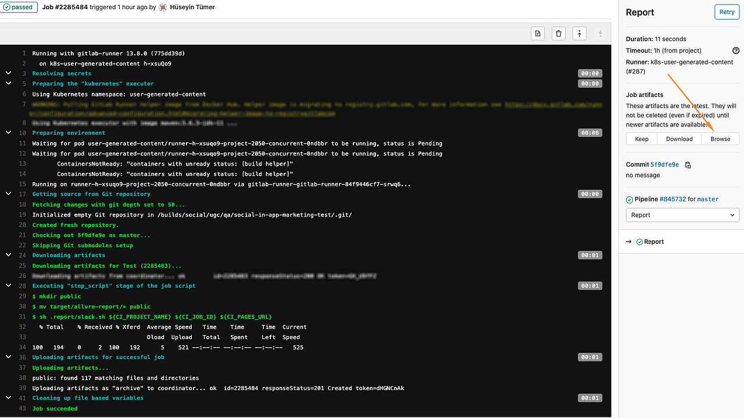Retry the job
The height and width of the screenshot is (418, 744).
point(727,12)
